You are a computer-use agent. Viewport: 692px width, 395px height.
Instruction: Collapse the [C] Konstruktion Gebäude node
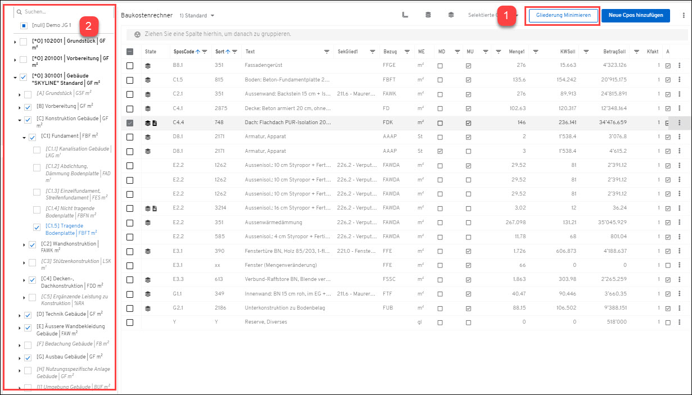20,120
